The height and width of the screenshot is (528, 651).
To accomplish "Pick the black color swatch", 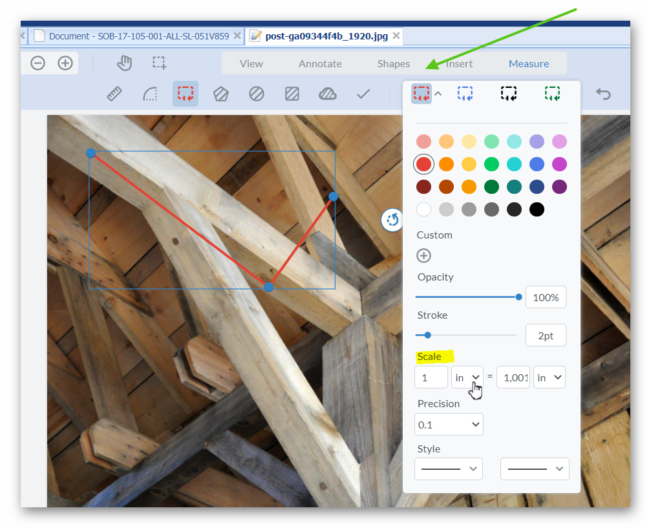I will (x=537, y=209).
